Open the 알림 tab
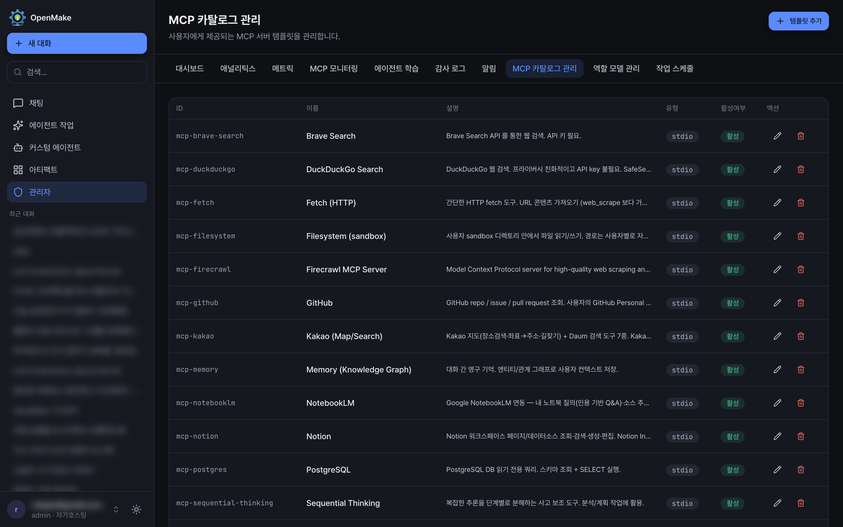Screen dimensions: 843x527 [489, 68]
